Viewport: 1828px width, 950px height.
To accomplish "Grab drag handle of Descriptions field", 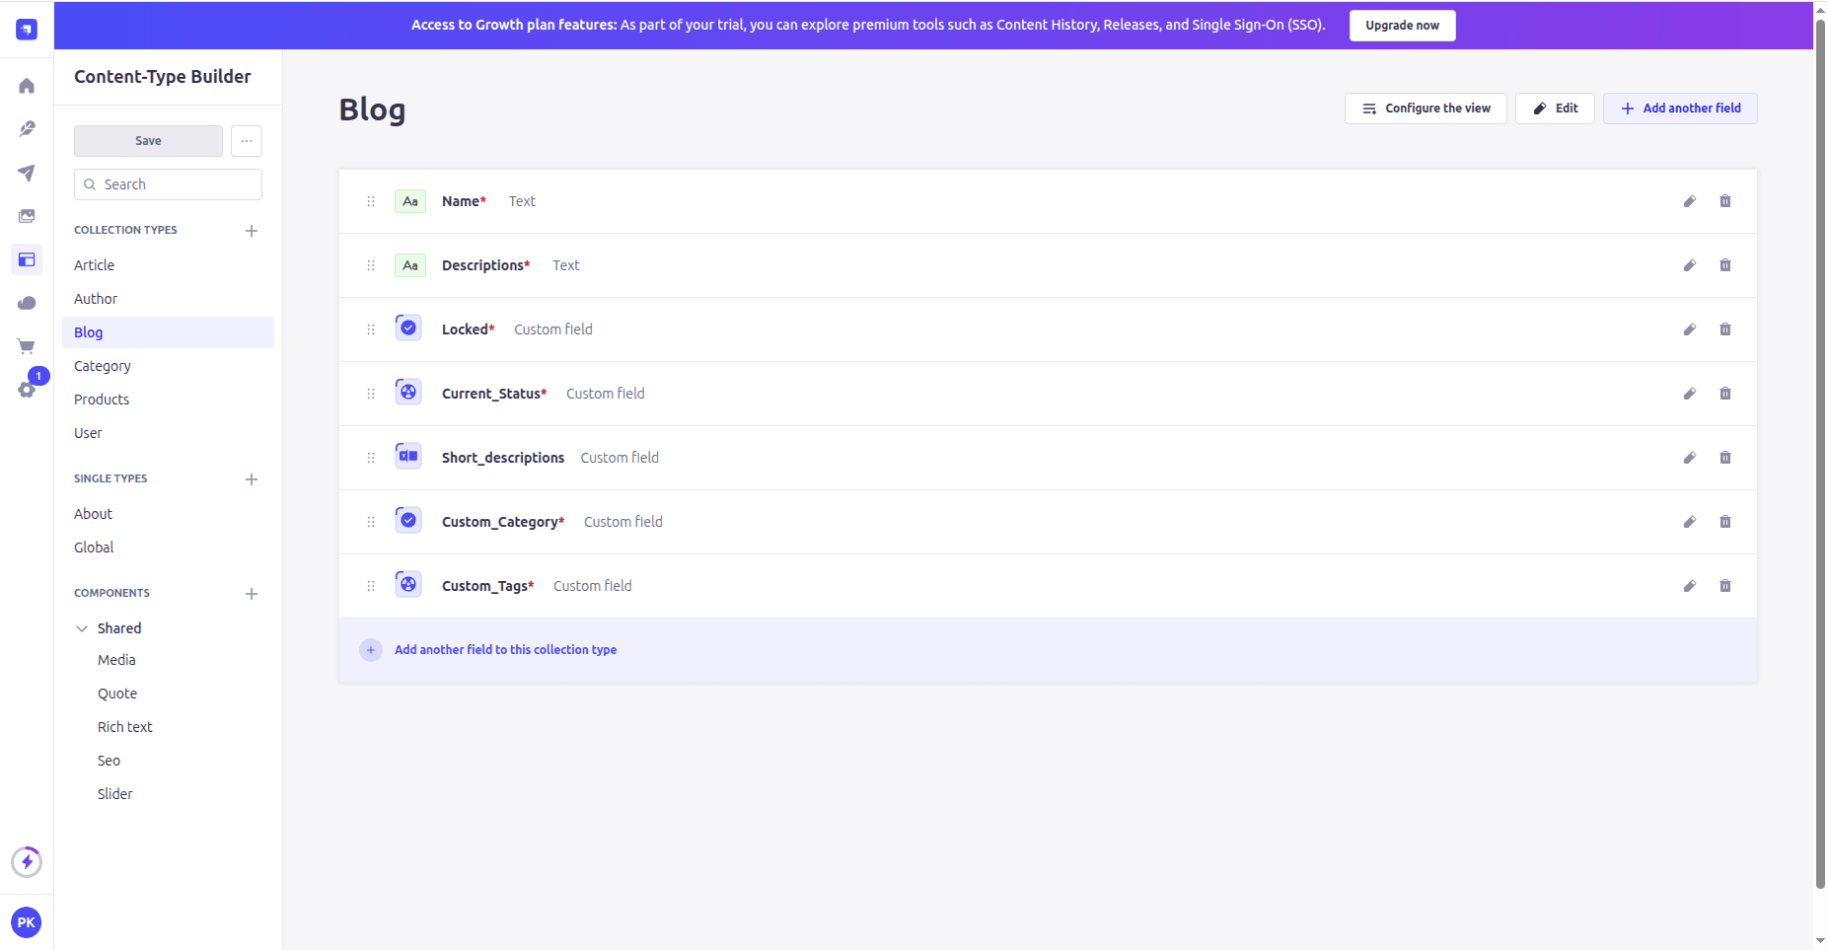I will [x=371, y=265].
